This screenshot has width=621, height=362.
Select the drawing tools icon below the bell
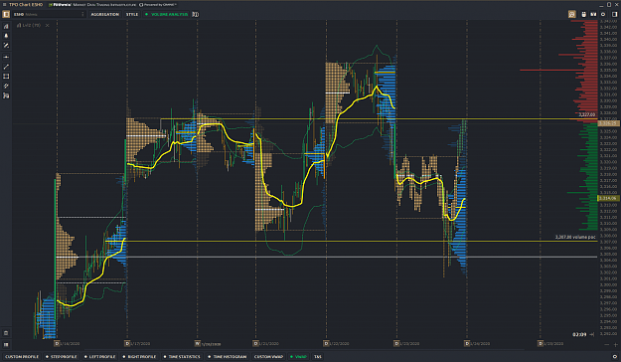(x=6, y=46)
